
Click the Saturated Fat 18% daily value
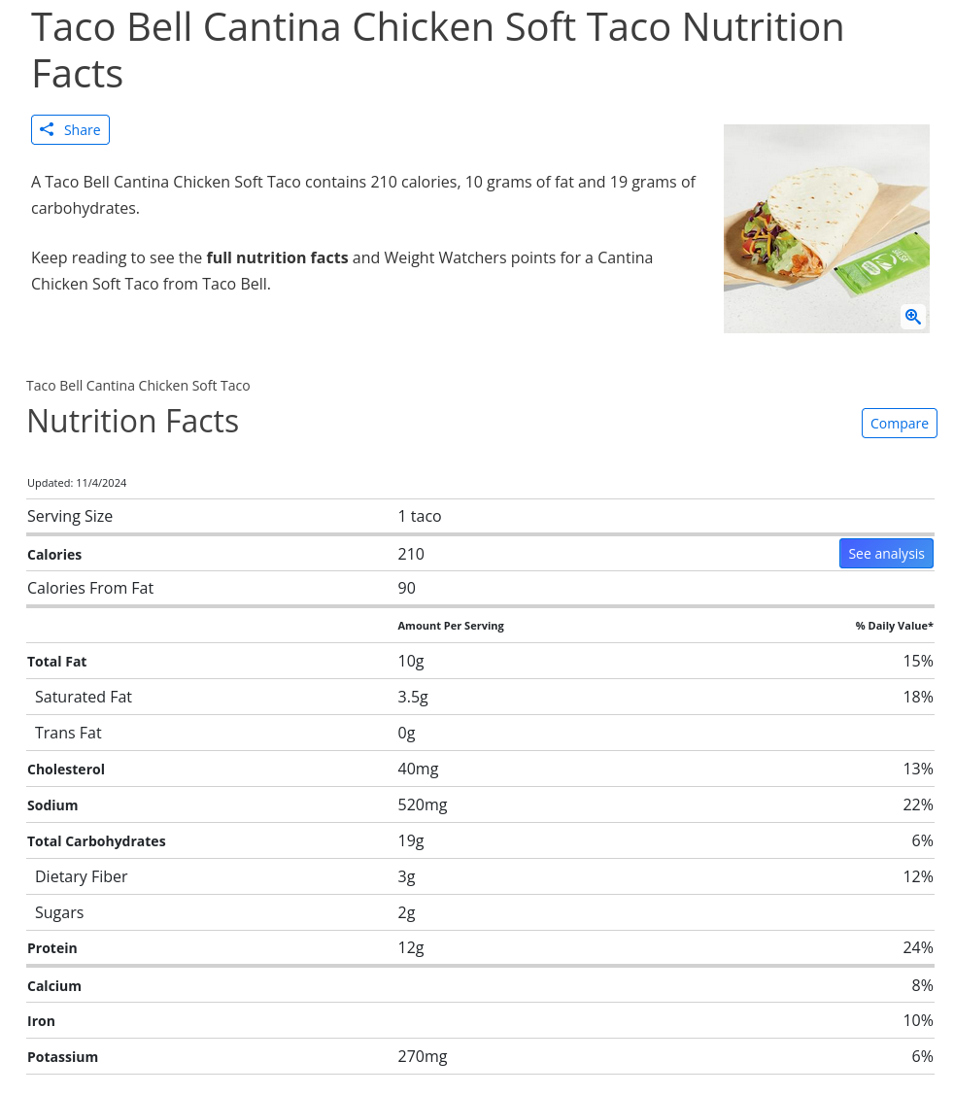[x=917, y=697]
